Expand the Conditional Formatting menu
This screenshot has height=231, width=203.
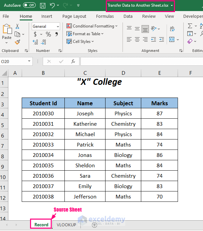coord(92,26)
